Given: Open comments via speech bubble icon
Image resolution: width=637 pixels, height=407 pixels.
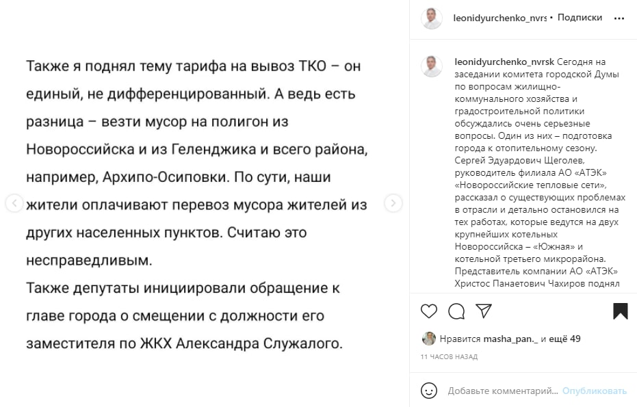Looking at the screenshot, I should (456, 311).
